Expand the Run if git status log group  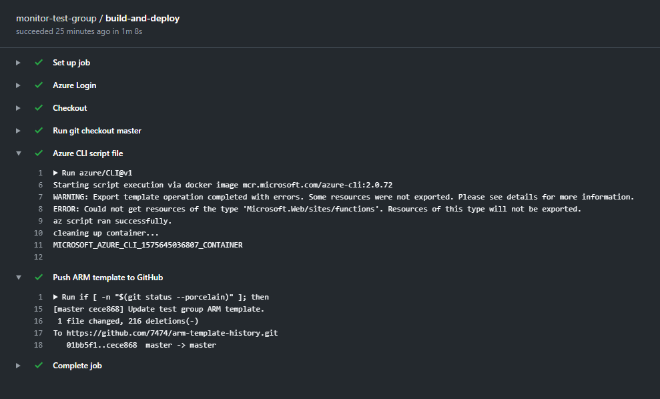56,297
